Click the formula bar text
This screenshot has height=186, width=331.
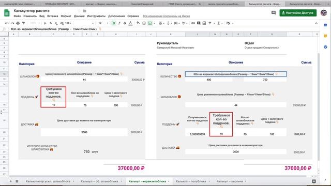click(x=54, y=29)
